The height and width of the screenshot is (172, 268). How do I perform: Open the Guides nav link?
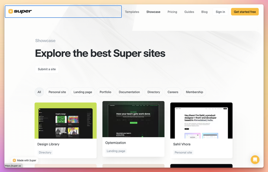pyautogui.click(x=189, y=12)
